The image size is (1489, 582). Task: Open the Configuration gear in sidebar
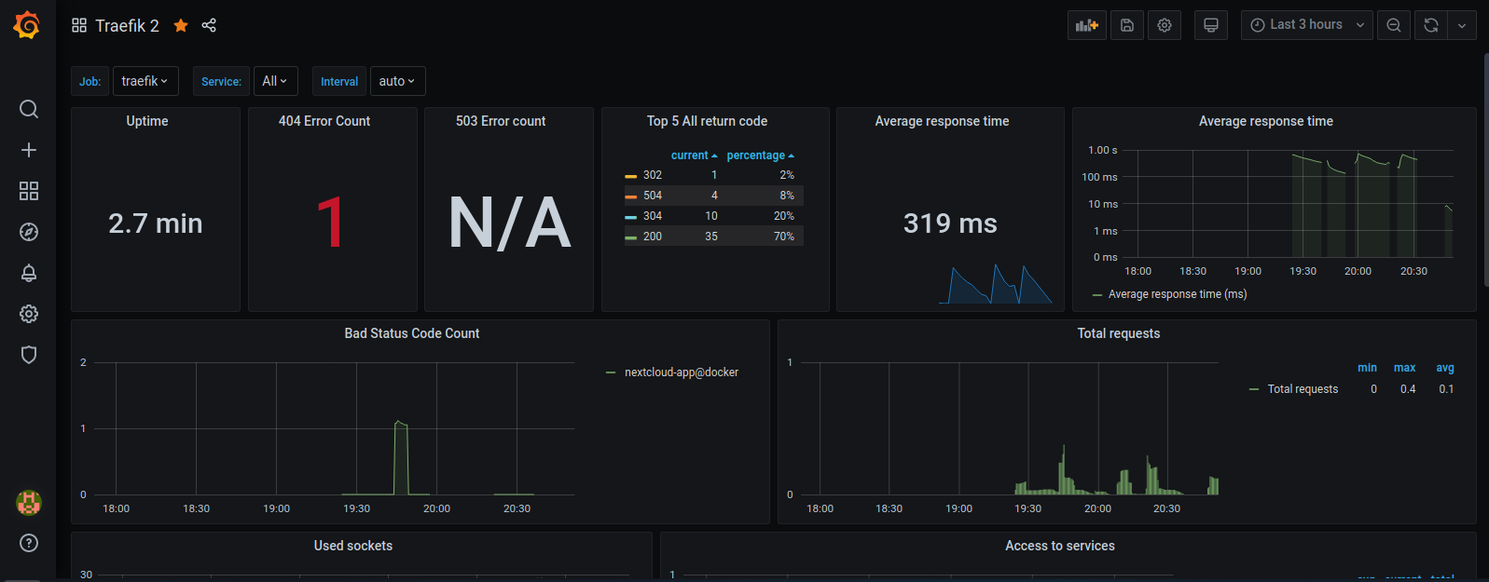click(x=29, y=314)
